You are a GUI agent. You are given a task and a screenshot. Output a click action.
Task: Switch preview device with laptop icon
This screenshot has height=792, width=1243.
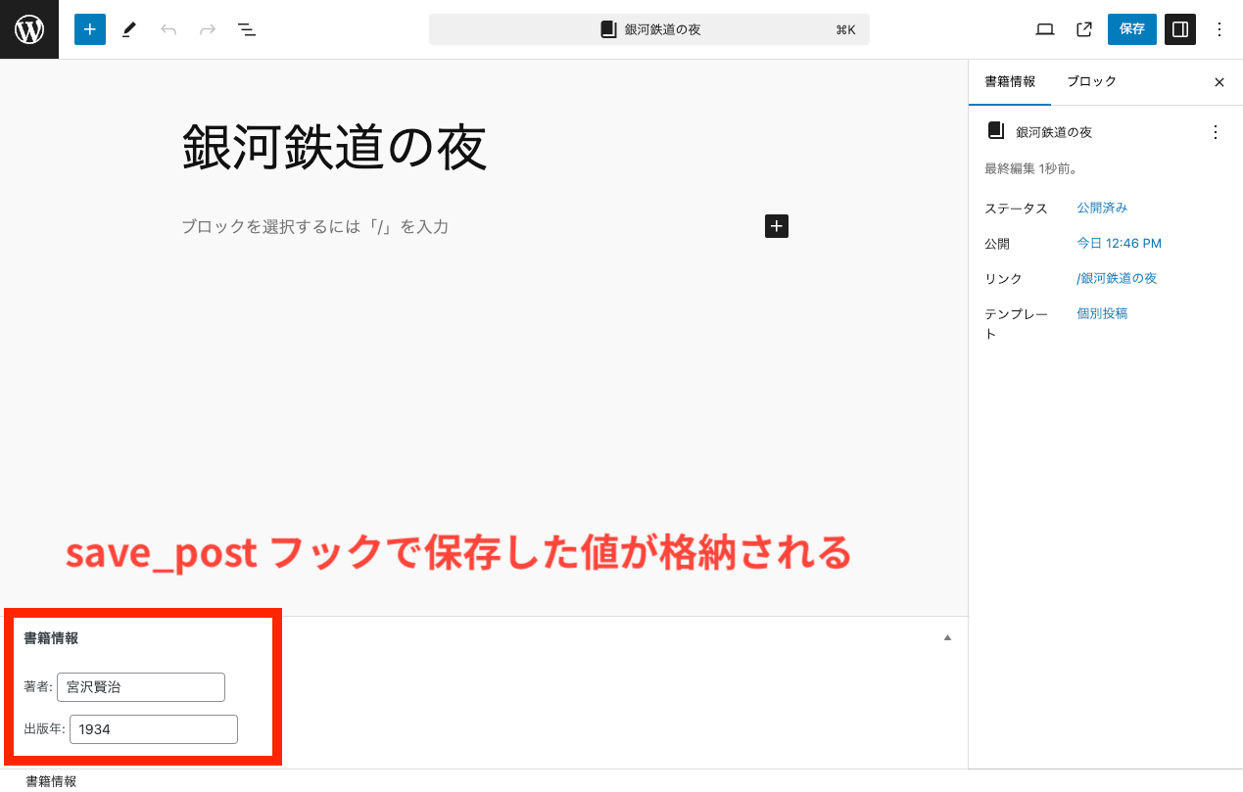(x=1045, y=29)
